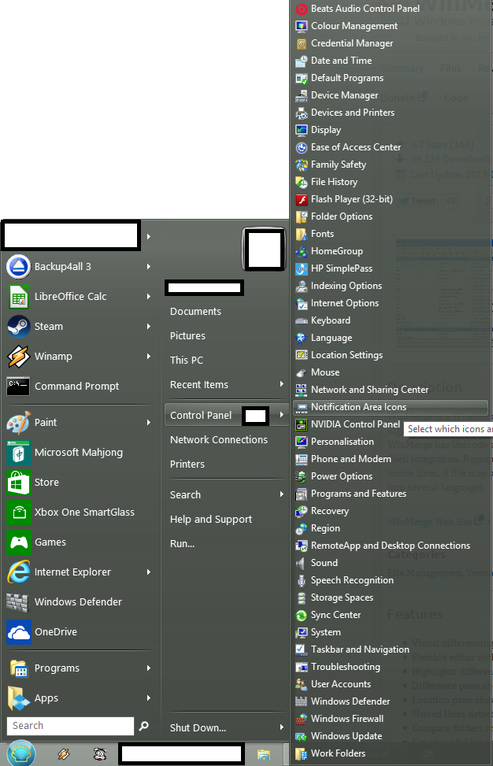
Task: Open Microsoft Mahjong icon
Action: (x=19, y=453)
